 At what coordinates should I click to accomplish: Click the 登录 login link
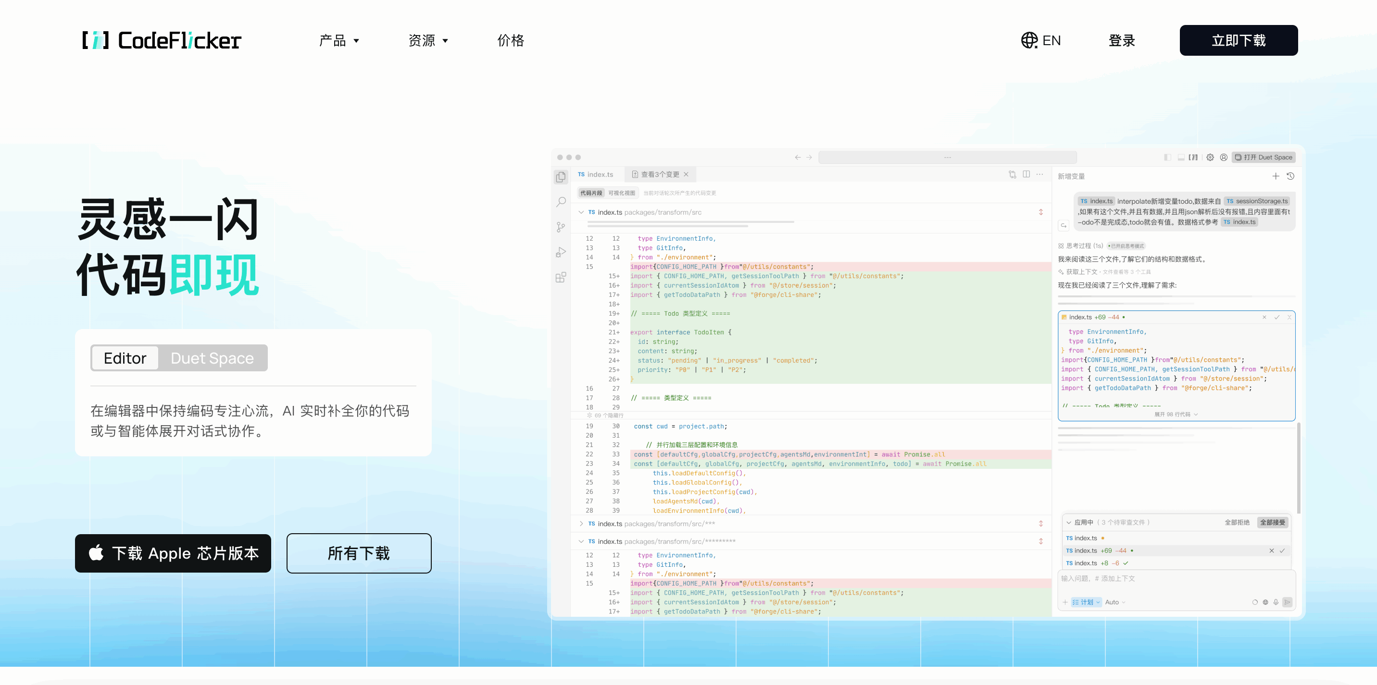[1122, 40]
